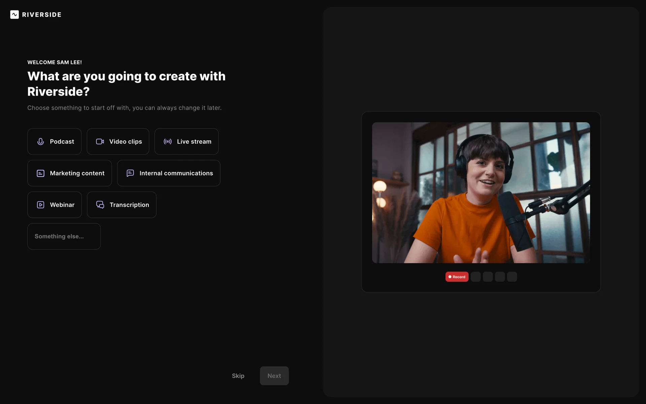The width and height of the screenshot is (646, 404).
Task: Click the studio preview video thumbnail
Action: point(481,193)
